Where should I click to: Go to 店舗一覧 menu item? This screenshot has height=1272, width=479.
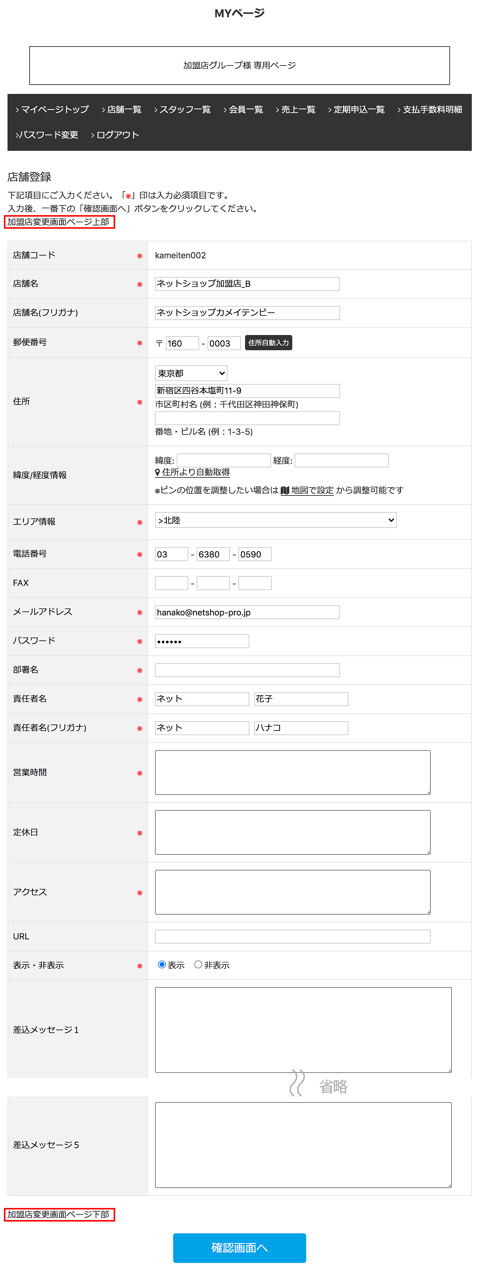(x=121, y=109)
